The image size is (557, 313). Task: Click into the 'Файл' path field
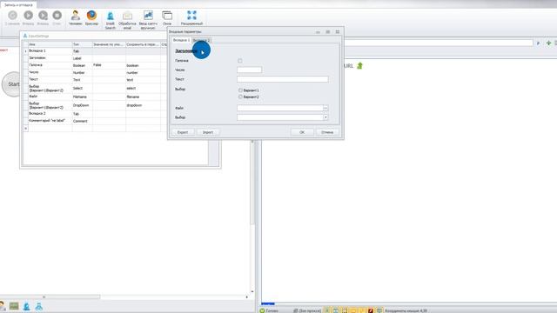[x=280, y=108]
